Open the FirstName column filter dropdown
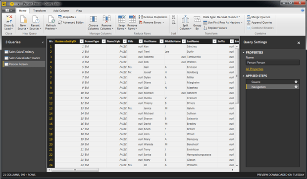The width and height of the screenshot is (307, 179). coord(161,41)
